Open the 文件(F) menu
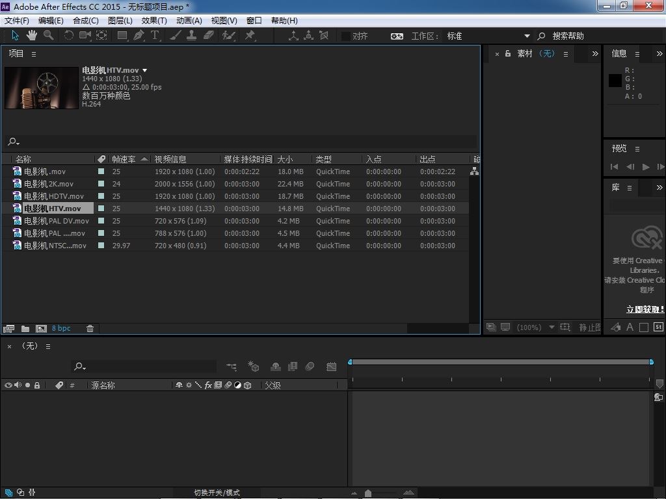Viewport: 666px width, 499px height. 16,21
